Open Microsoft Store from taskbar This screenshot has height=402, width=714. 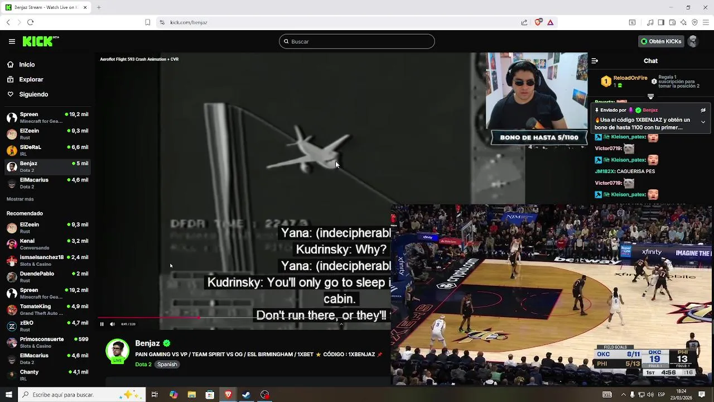(210, 395)
